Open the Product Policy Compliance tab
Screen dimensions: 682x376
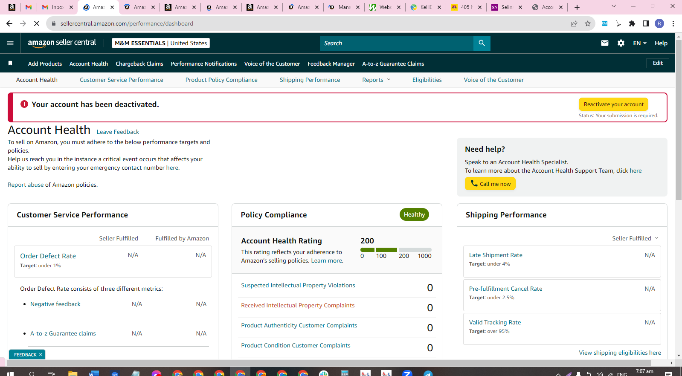(x=221, y=80)
